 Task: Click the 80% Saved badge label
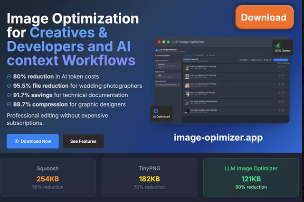click(x=283, y=51)
